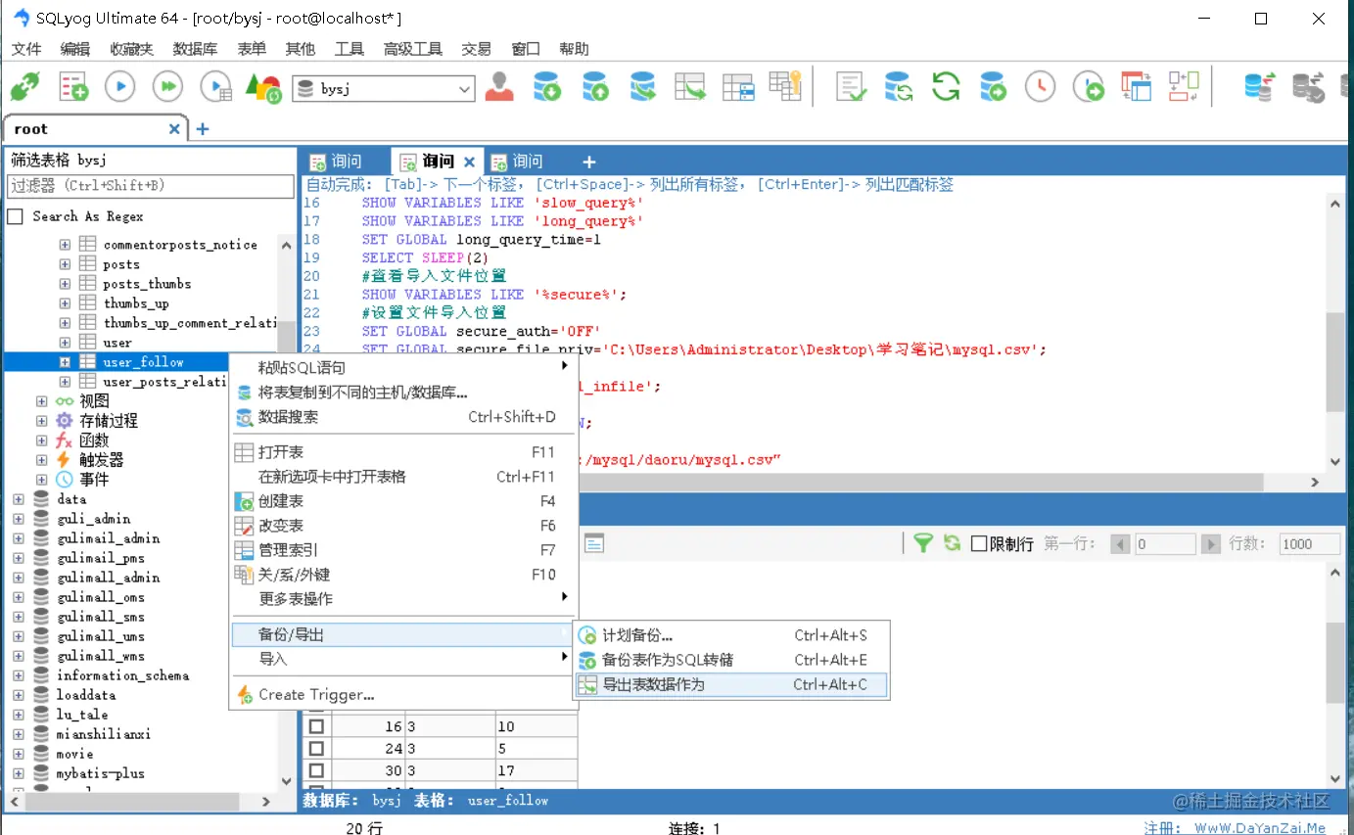Refresh the object browser with the shapes icon
1354x835 pixels.
click(x=264, y=87)
